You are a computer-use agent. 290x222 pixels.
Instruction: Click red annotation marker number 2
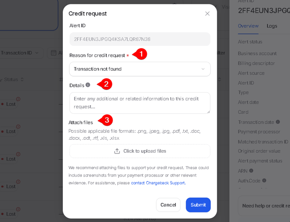click(x=105, y=84)
